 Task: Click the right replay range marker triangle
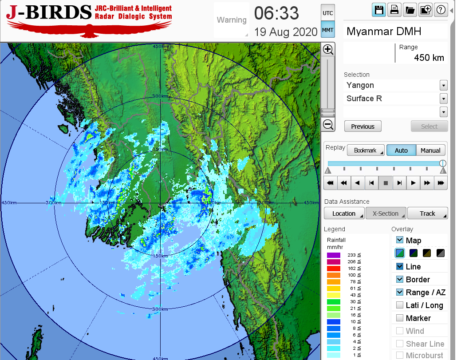[x=443, y=170]
